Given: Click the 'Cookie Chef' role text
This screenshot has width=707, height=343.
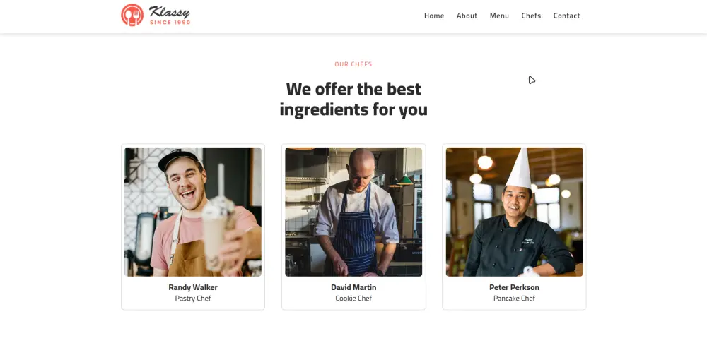Looking at the screenshot, I should point(353,299).
